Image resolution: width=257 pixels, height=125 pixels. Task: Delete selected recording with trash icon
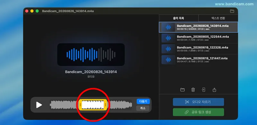click(x=193, y=90)
